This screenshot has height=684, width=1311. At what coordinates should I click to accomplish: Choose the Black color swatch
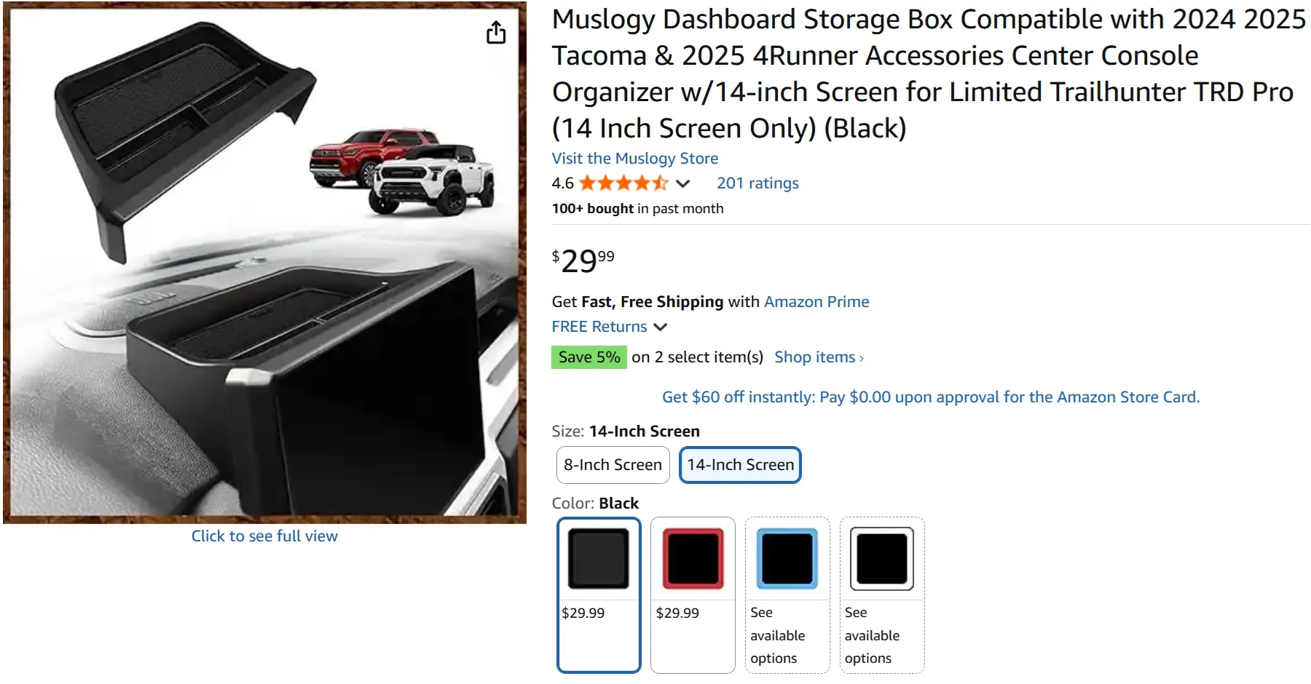pyautogui.click(x=599, y=559)
